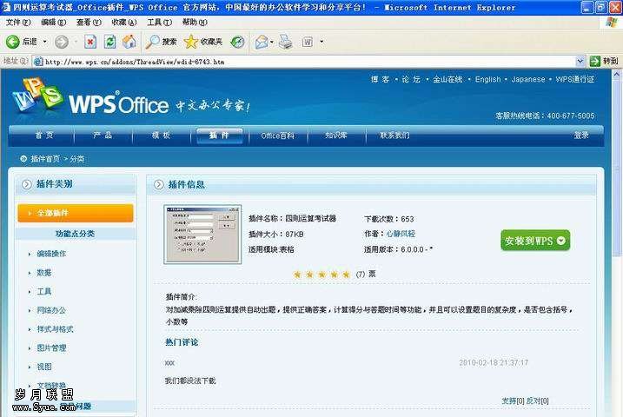The width and height of the screenshot is (623, 417).
Task: Go to the 模板 navigation tab
Action: (x=161, y=135)
